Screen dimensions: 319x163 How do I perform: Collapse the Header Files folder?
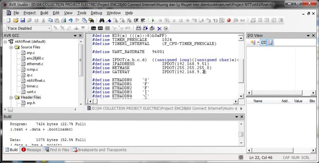11,97
